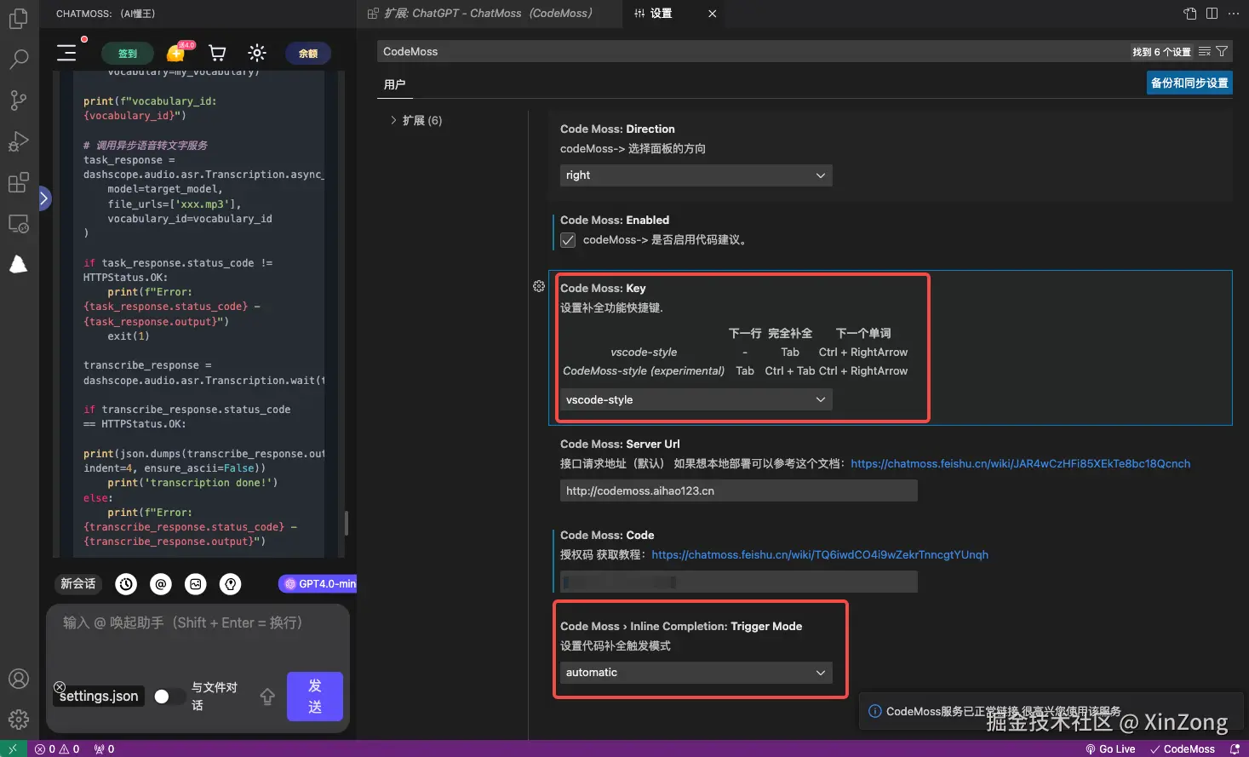The image size is (1249, 757).
Task: Expand collapsed ChatMoss panel arrow
Action: (44, 199)
